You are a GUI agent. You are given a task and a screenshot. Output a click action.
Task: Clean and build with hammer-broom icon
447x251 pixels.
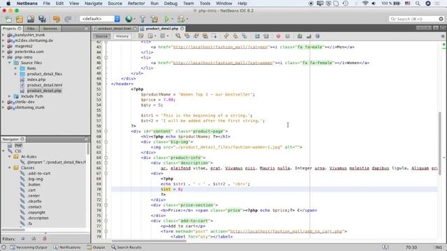(154, 19)
